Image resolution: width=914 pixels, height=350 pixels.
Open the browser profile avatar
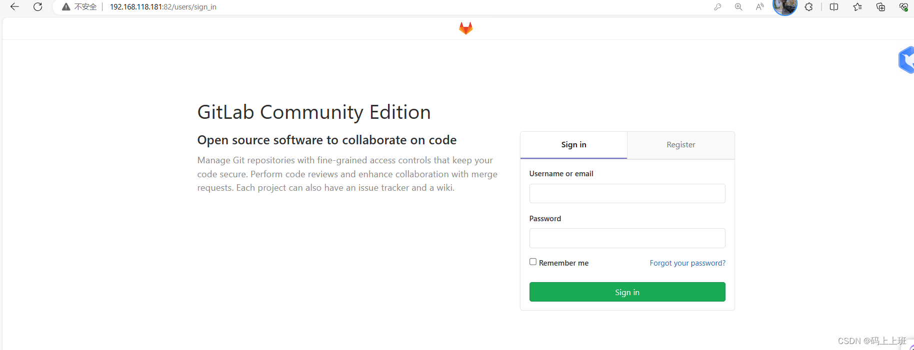coord(784,7)
